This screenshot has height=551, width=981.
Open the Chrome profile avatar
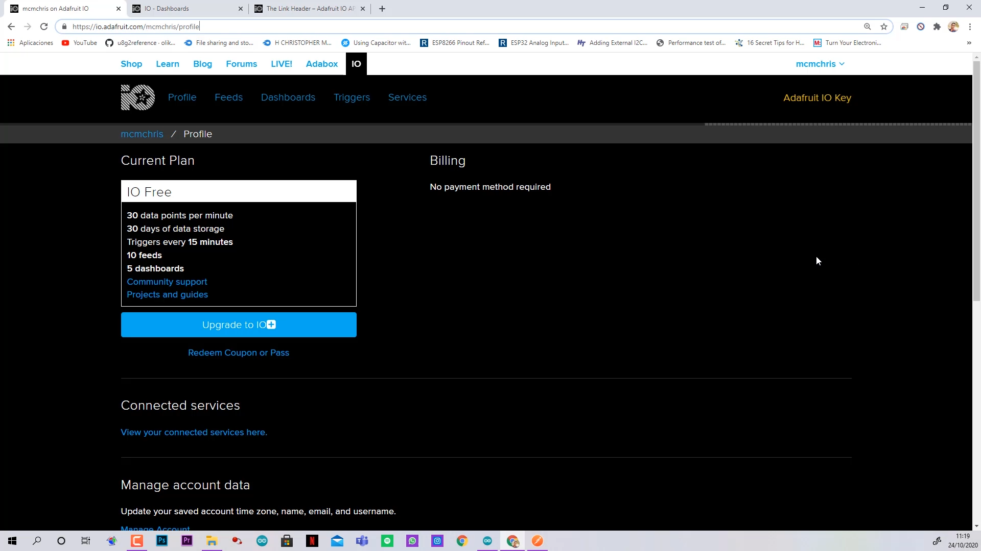coord(953,27)
